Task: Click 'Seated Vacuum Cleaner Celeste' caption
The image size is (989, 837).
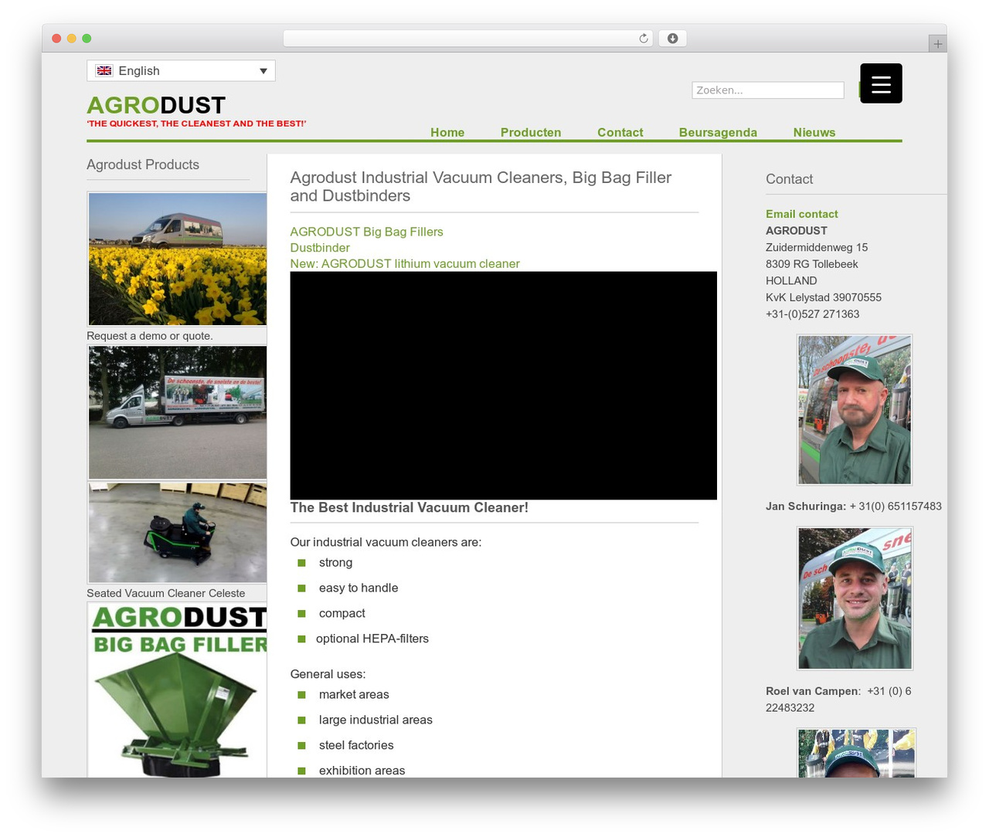Action: tap(165, 593)
